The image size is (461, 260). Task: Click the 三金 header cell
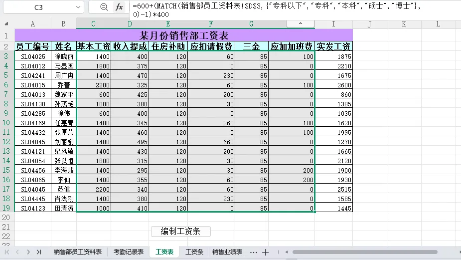[251, 46]
